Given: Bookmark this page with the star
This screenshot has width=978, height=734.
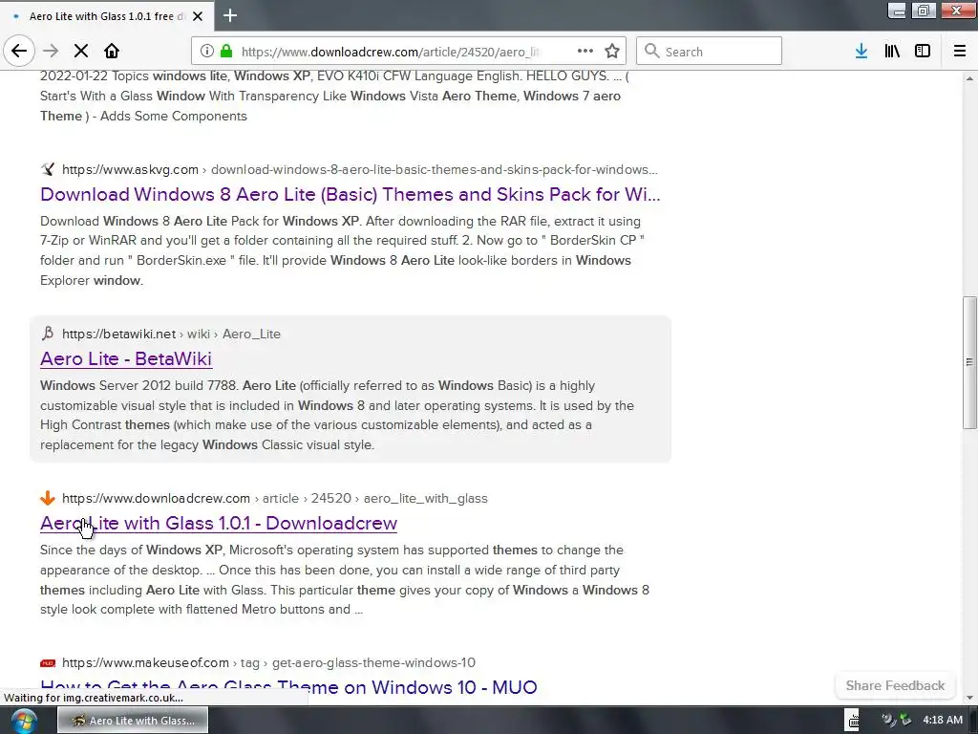Looking at the screenshot, I should [612, 52].
